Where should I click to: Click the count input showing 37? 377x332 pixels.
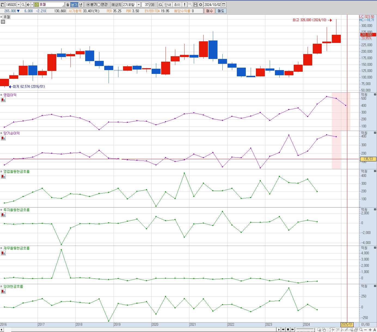pos(145,5)
